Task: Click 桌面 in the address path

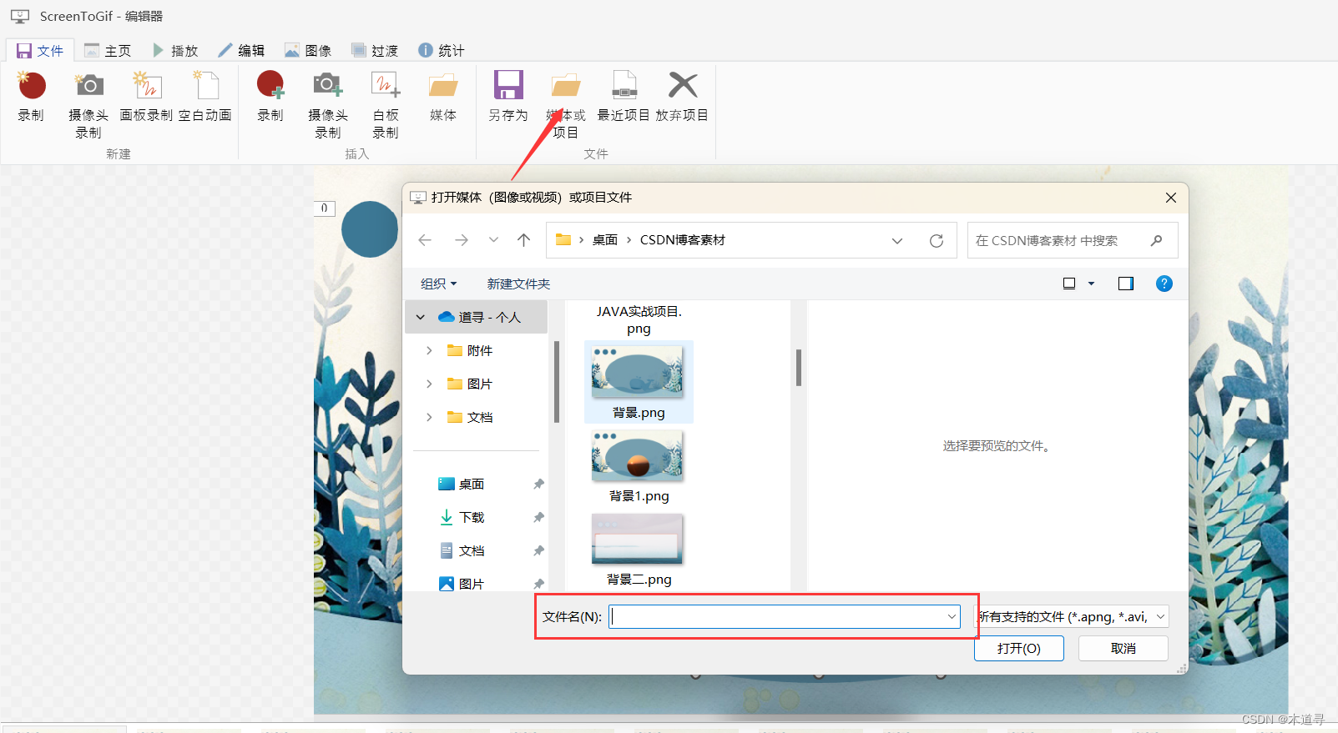Action: coord(605,240)
